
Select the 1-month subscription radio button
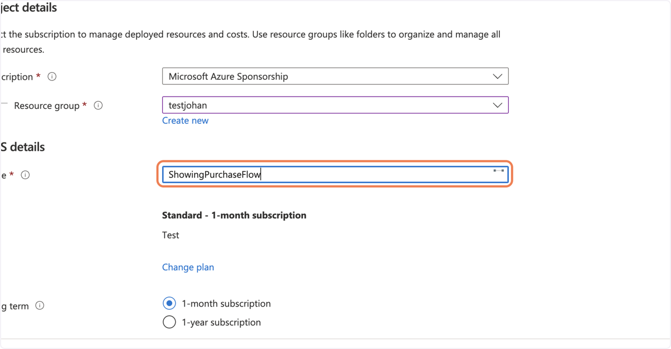click(x=169, y=304)
